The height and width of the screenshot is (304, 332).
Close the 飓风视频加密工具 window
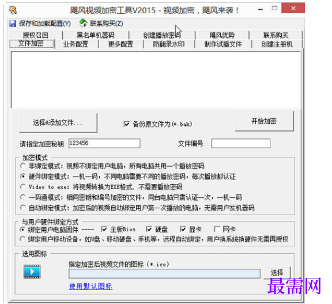[x=293, y=8]
